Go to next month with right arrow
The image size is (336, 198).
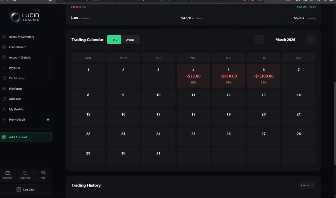[311, 40]
